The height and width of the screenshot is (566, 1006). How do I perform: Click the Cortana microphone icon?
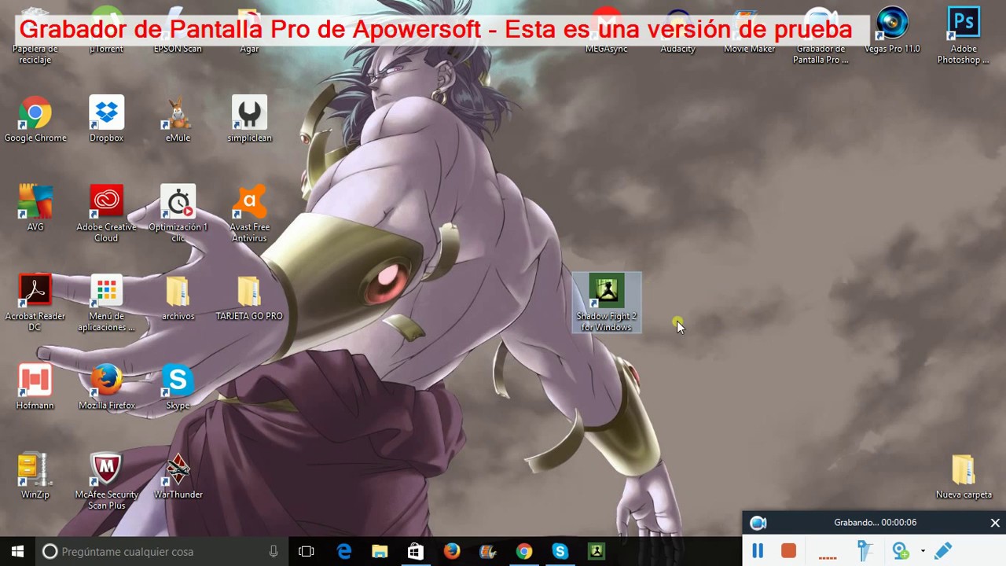coord(274,551)
